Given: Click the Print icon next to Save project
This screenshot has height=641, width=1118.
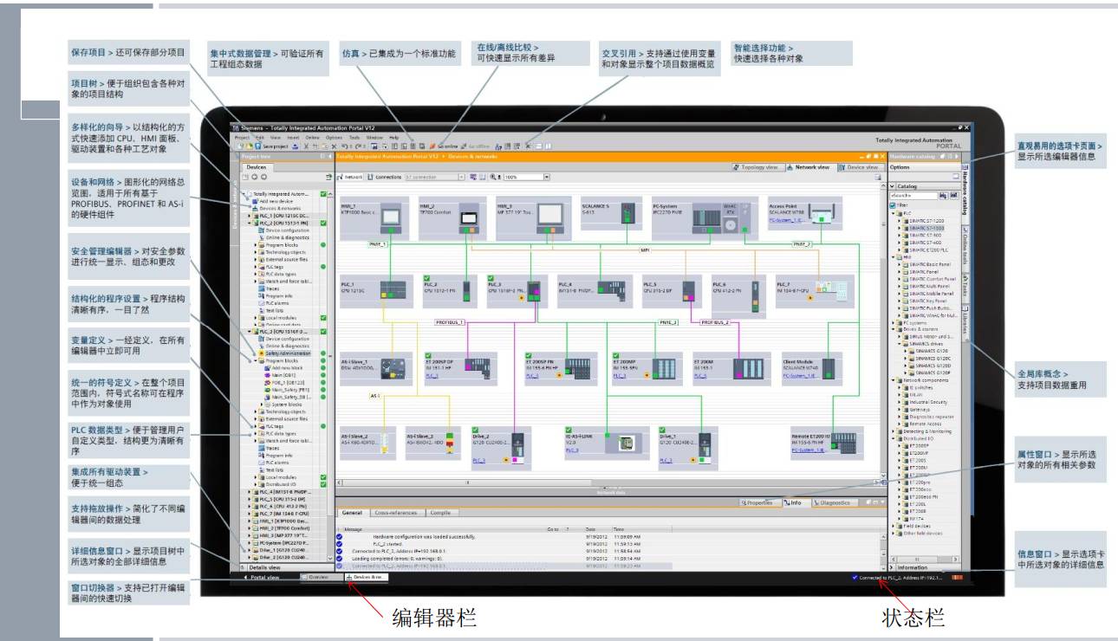Looking at the screenshot, I should click(x=296, y=146).
